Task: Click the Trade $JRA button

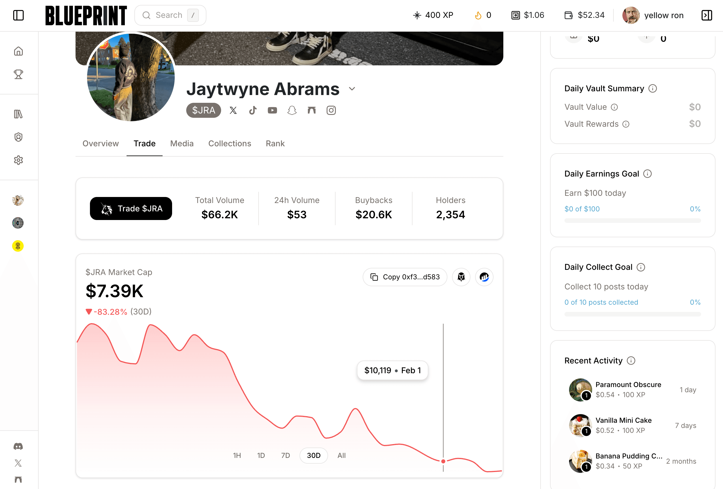Action: pos(131,209)
